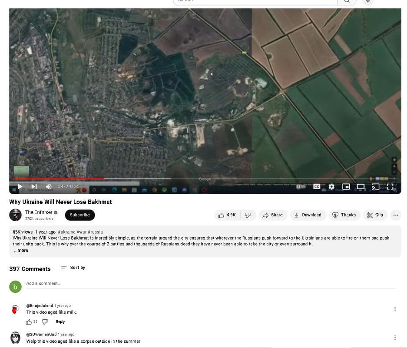Reply to @Enojadoland's comment
This screenshot has height=348, width=407.
point(60,322)
